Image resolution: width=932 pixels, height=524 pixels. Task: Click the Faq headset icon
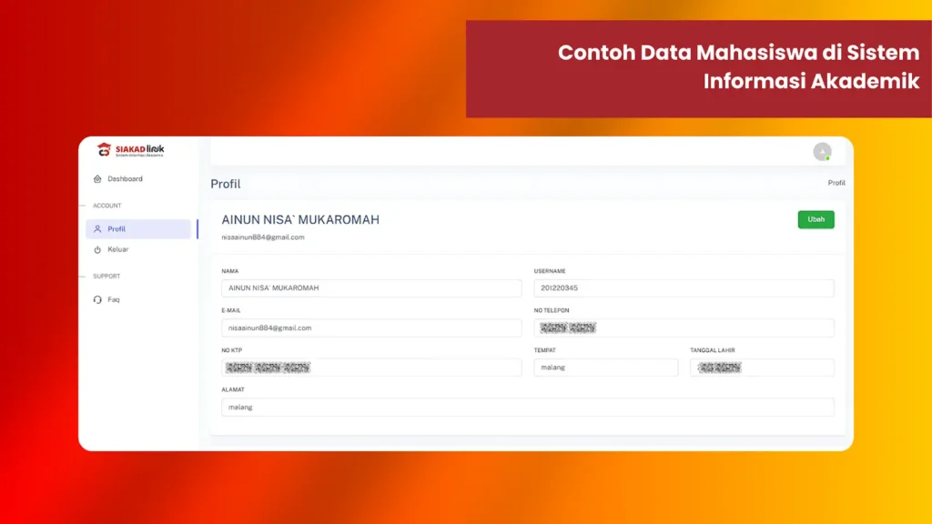pyautogui.click(x=97, y=299)
